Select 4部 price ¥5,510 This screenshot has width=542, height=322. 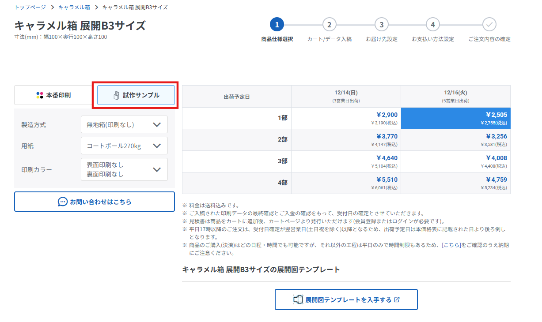(x=346, y=183)
